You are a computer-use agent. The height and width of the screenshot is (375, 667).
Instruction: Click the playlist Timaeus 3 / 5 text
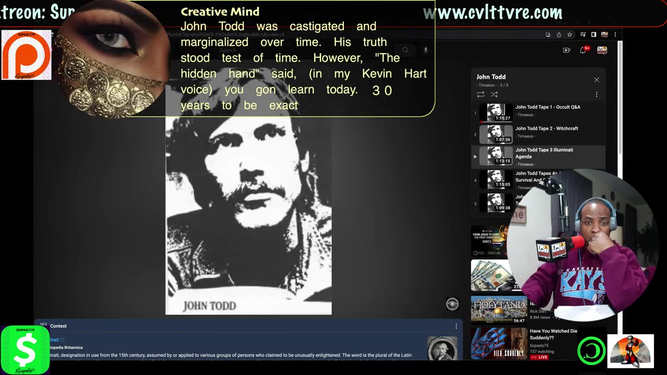click(x=493, y=85)
